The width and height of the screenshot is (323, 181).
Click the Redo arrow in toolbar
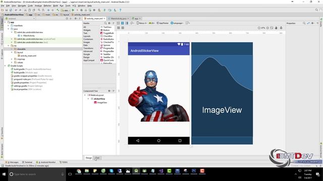20,10
